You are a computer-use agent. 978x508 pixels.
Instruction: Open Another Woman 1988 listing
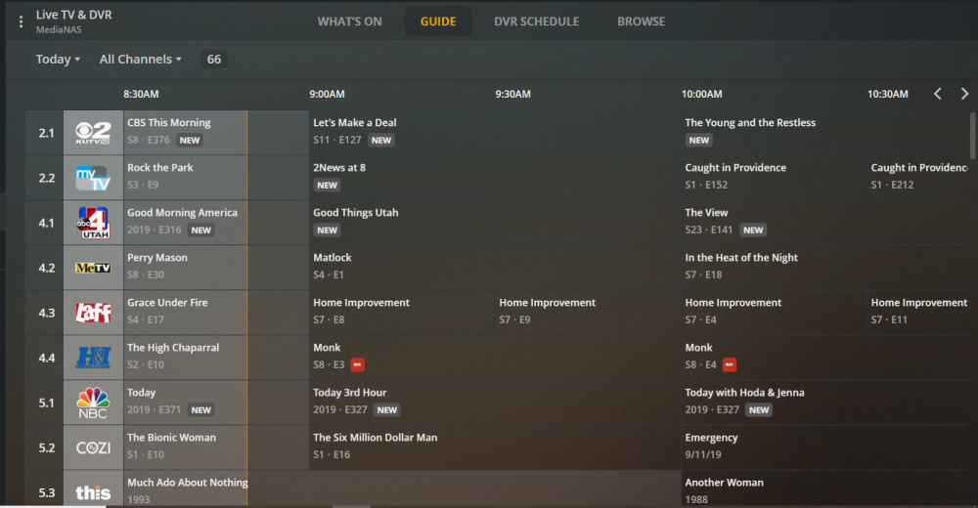click(x=823, y=489)
